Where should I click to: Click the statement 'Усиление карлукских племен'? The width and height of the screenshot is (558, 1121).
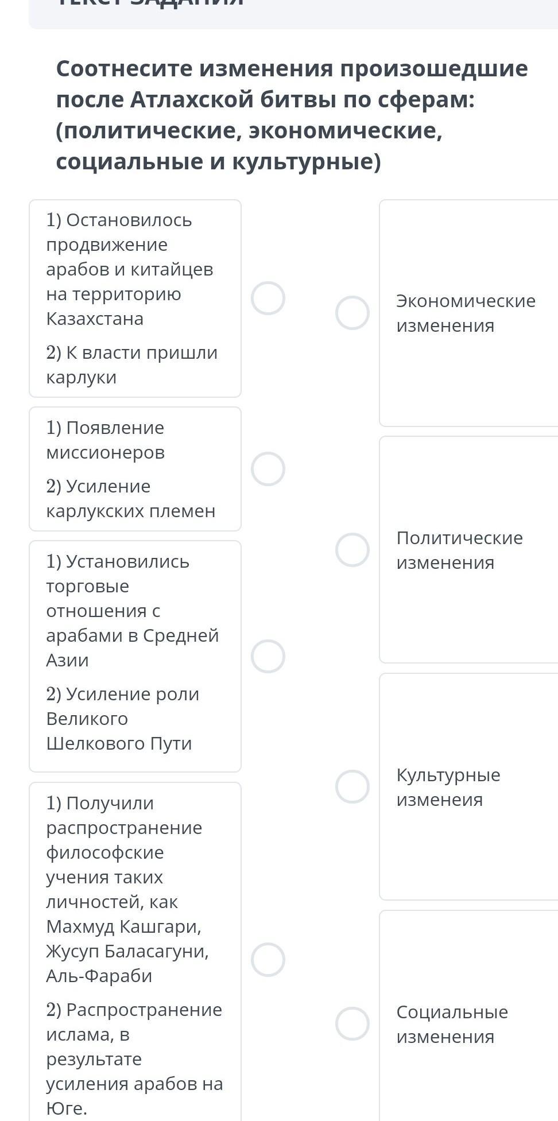(130, 498)
